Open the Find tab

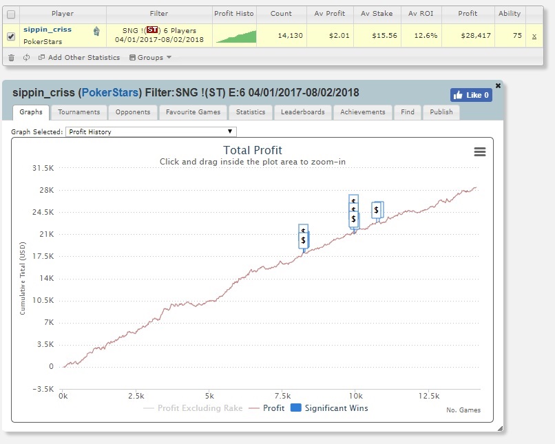click(408, 112)
